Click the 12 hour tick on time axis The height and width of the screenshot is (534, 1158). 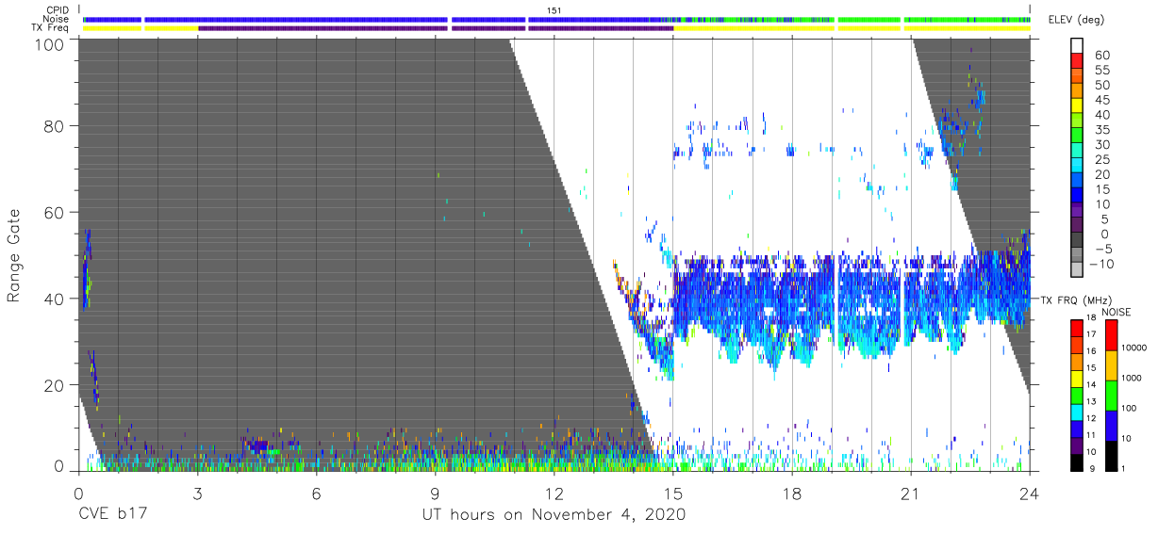click(554, 493)
